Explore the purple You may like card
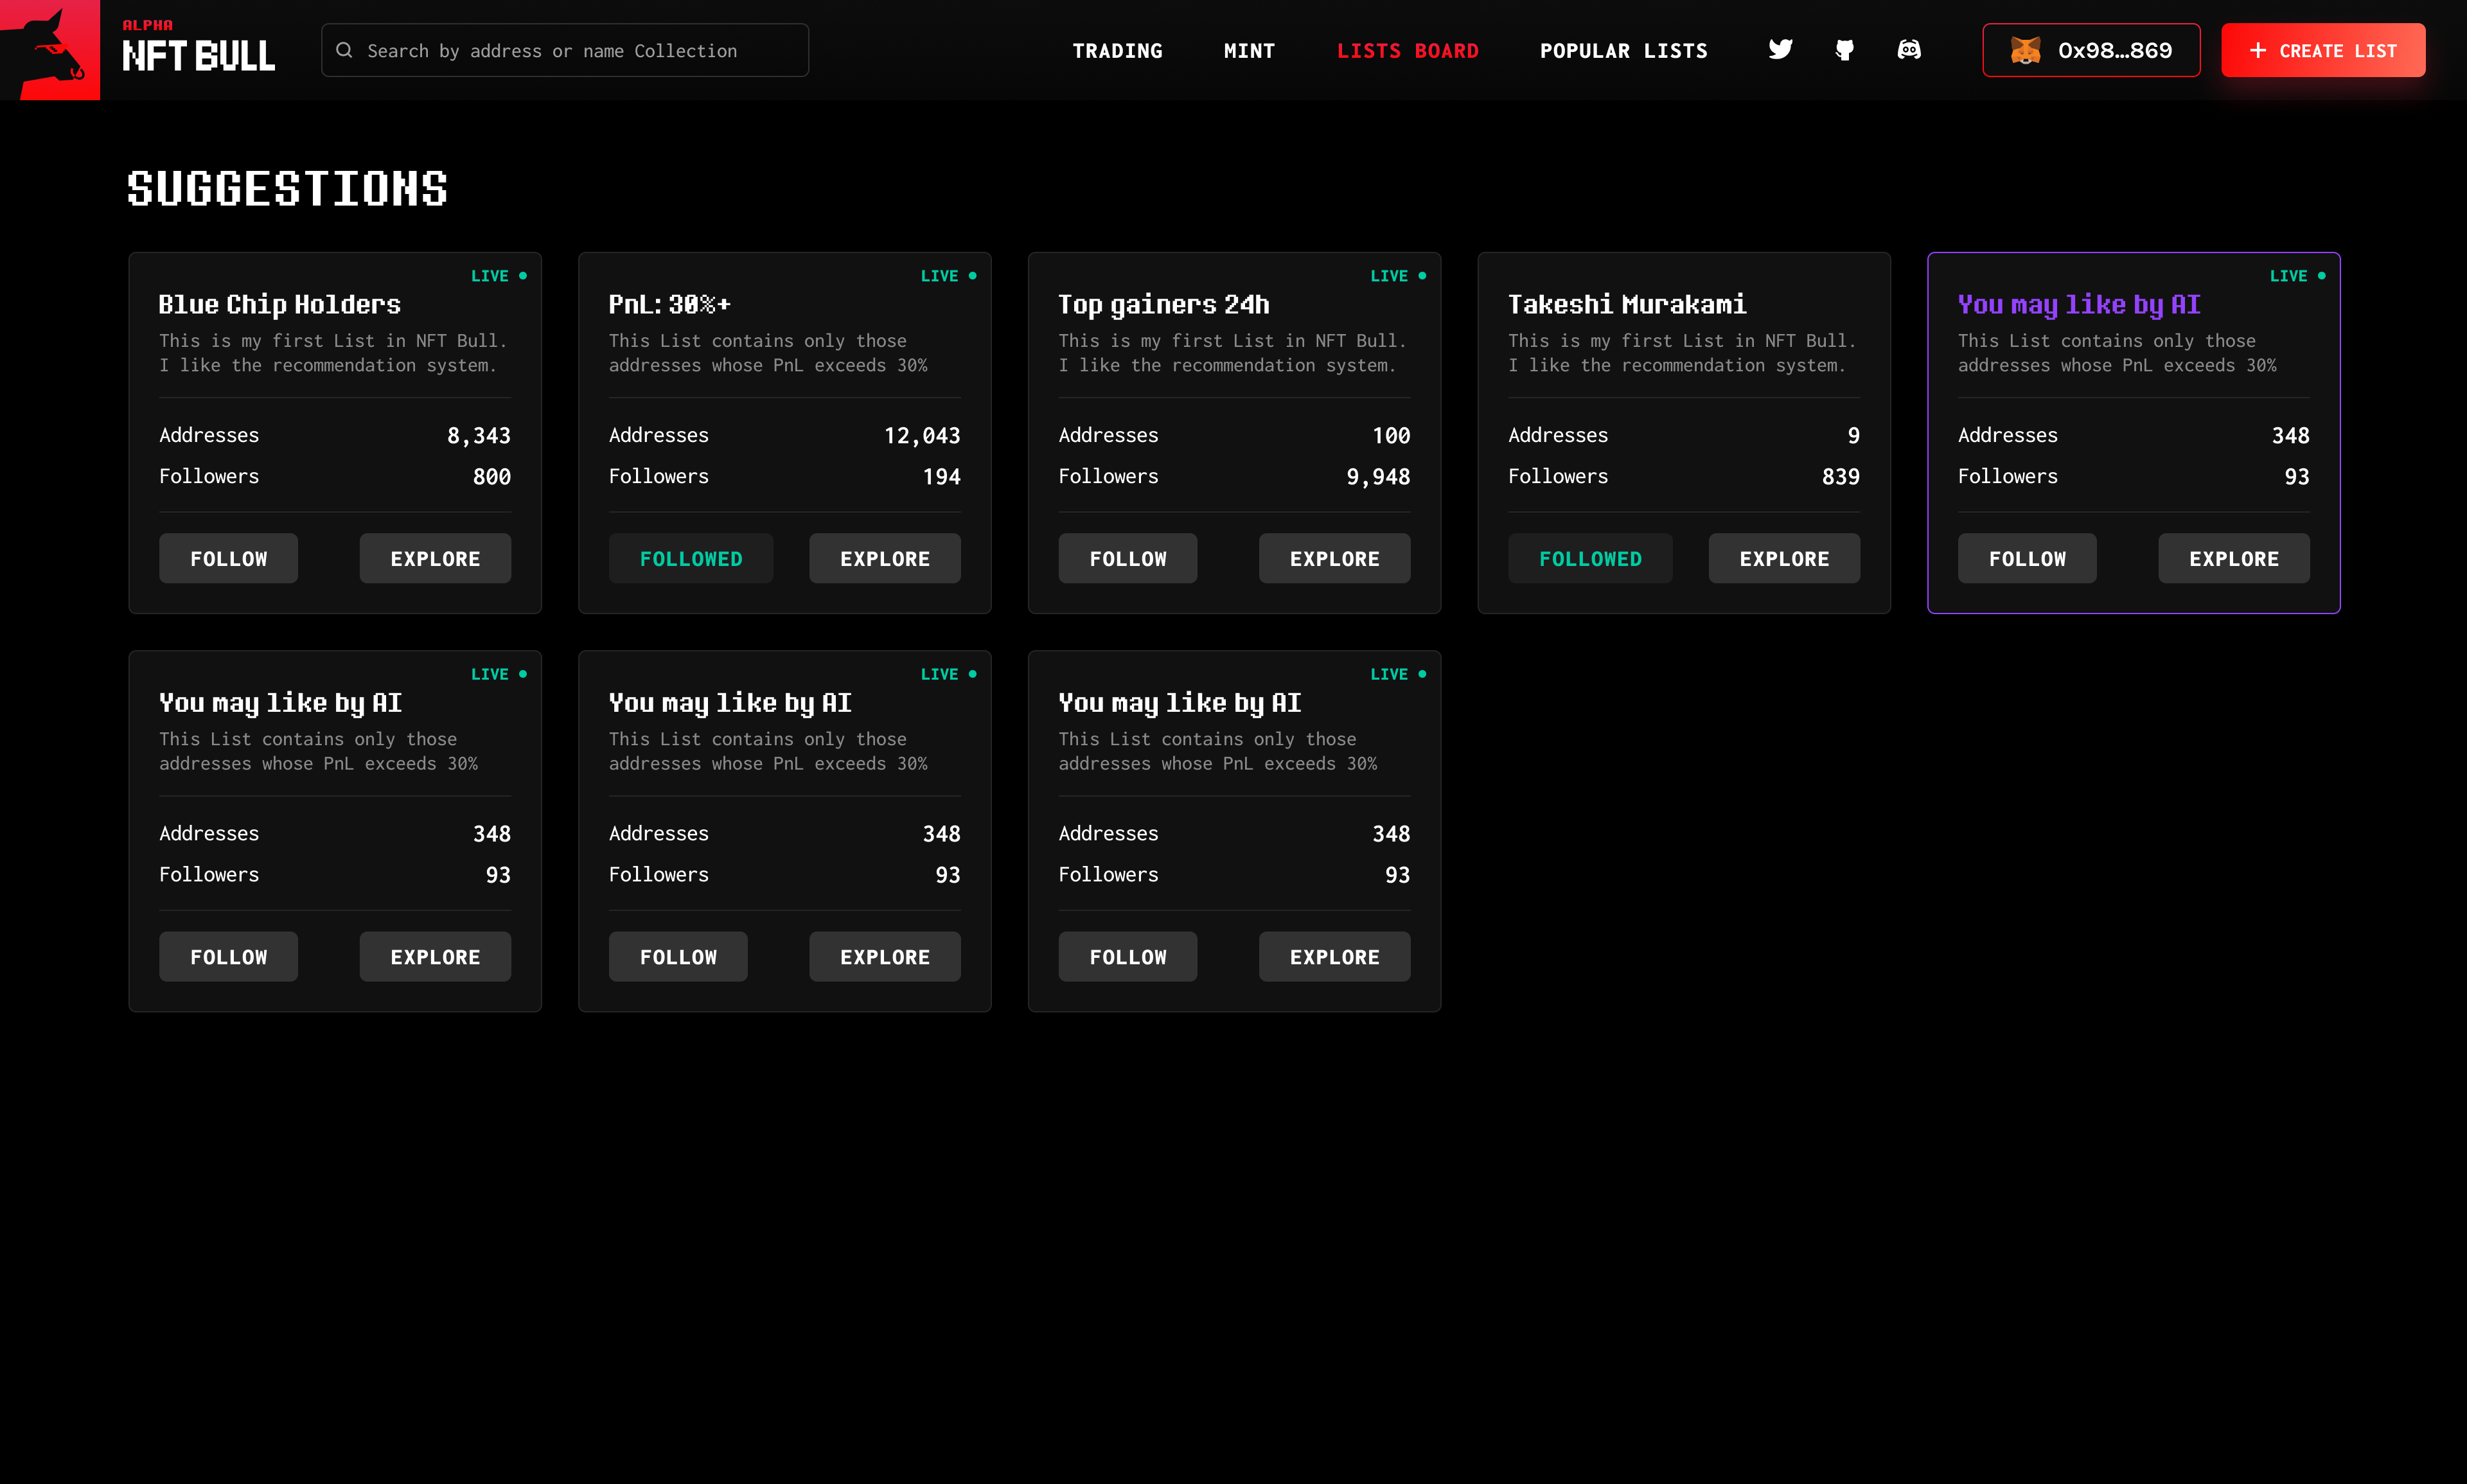 point(2233,559)
